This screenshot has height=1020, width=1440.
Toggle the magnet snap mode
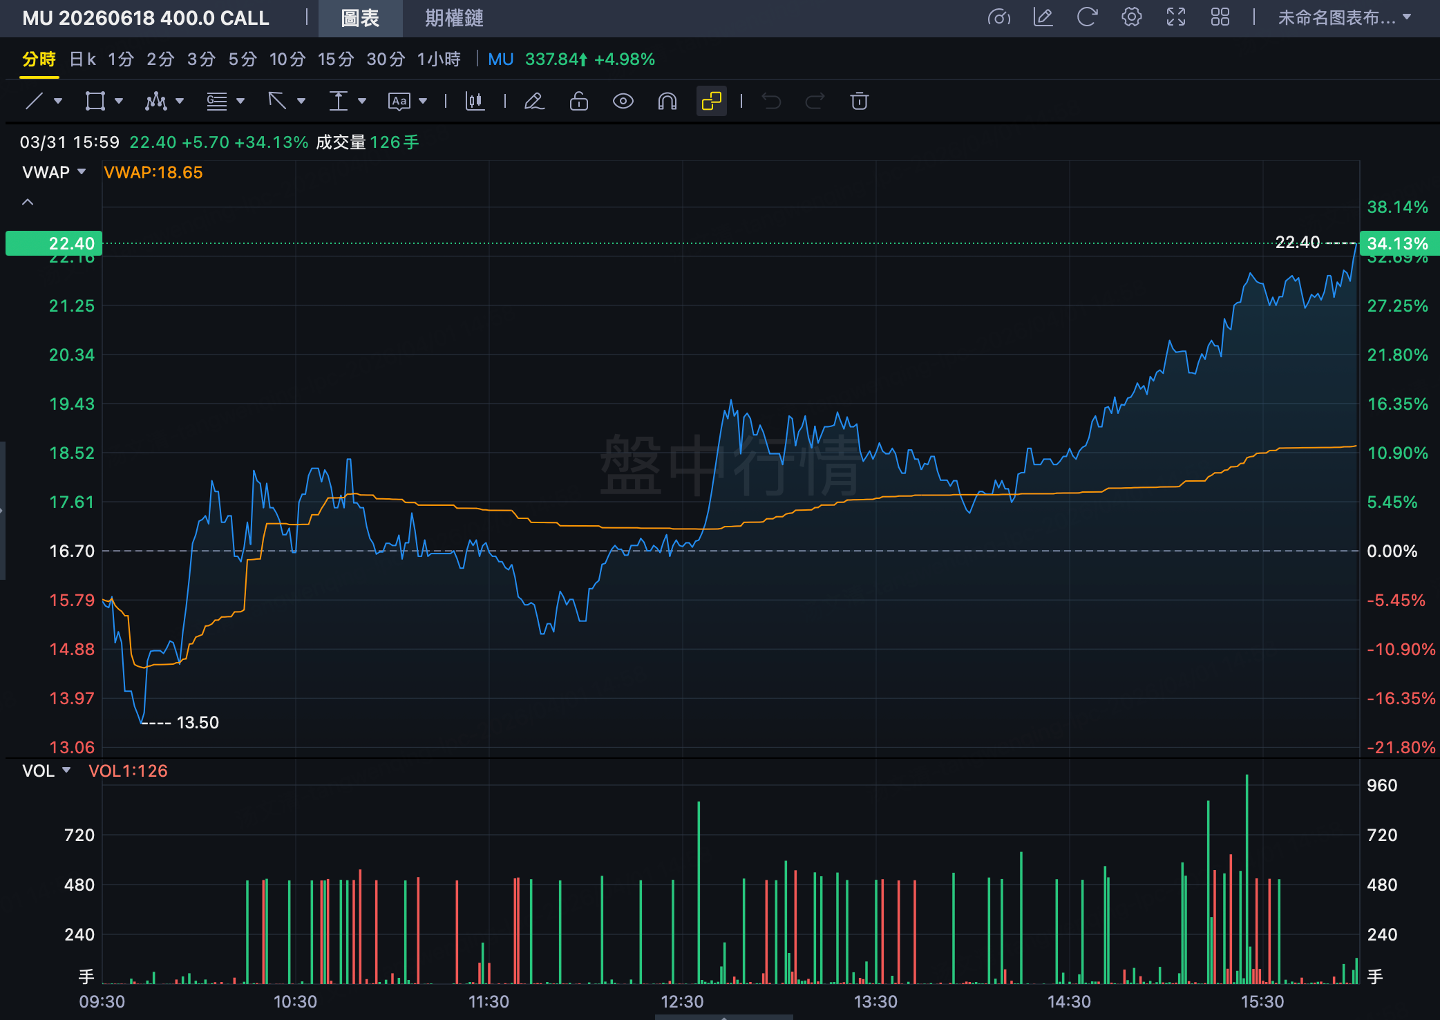tap(667, 102)
